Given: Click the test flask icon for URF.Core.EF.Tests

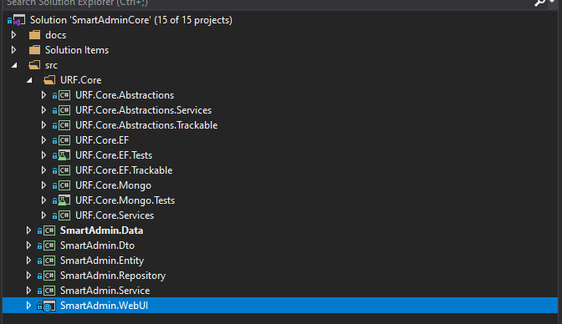Looking at the screenshot, I should coord(64,155).
